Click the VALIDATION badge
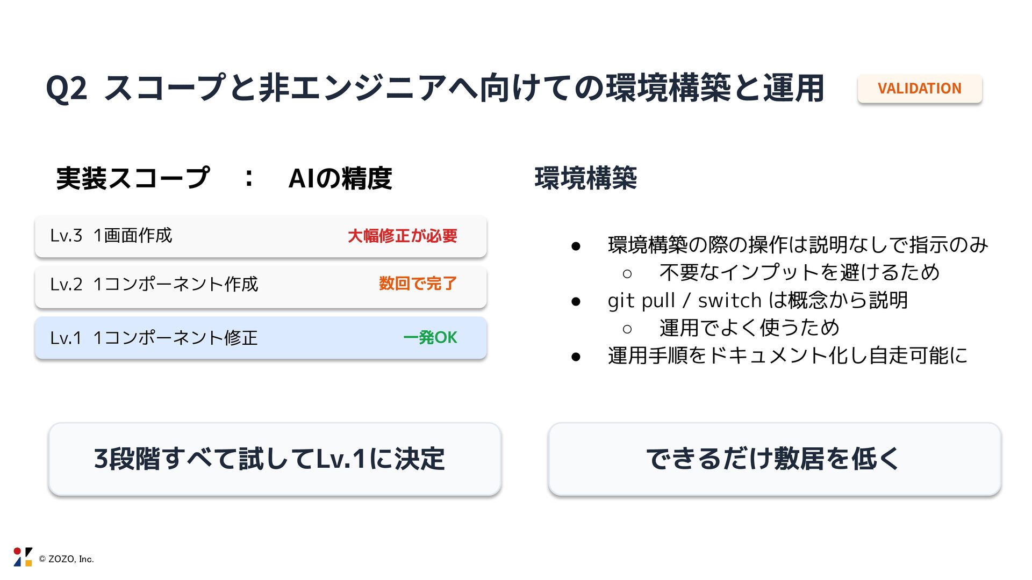 [919, 89]
